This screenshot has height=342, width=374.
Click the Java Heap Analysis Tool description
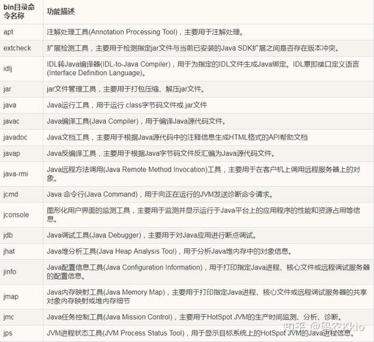(x=169, y=251)
